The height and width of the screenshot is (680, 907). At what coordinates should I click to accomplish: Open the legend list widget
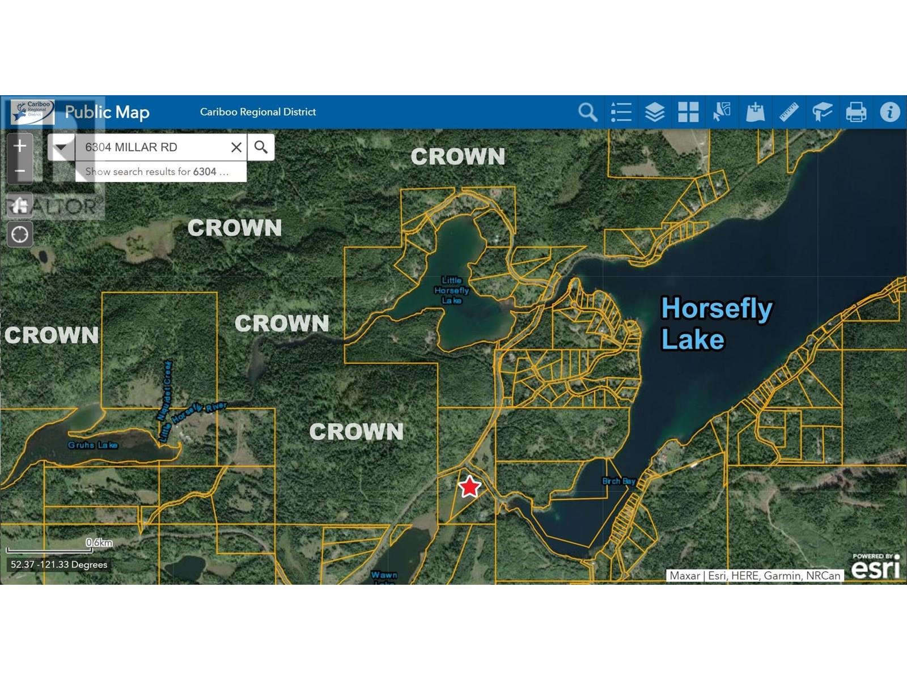coord(621,112)
